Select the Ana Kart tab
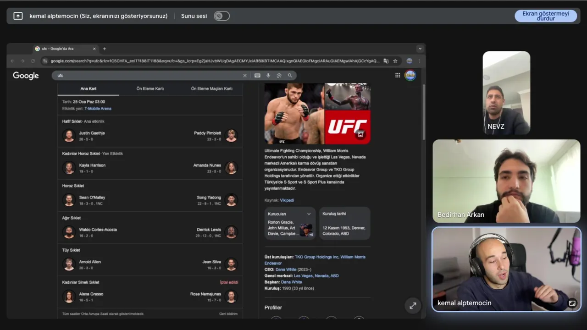587x330 pixels. tap(89, 88)
